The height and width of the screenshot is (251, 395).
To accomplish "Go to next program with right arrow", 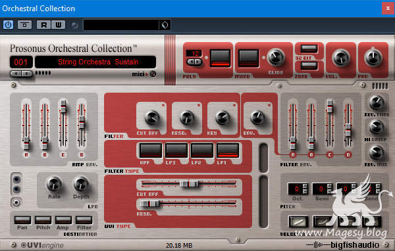I will [x=26, y=74].
